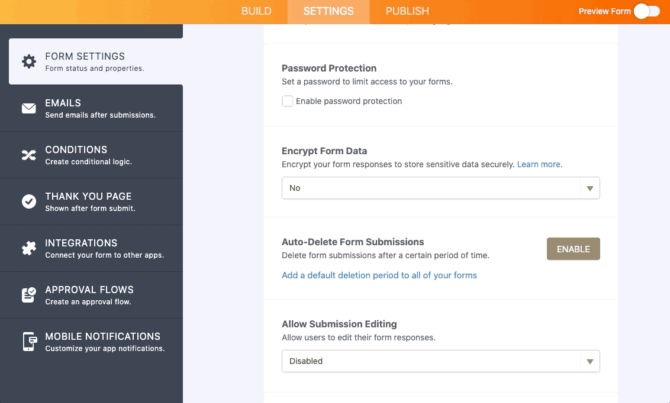670x403 pixels.
Task: Click the Mobile Notifications phone icon
Action: pos(28,342)
